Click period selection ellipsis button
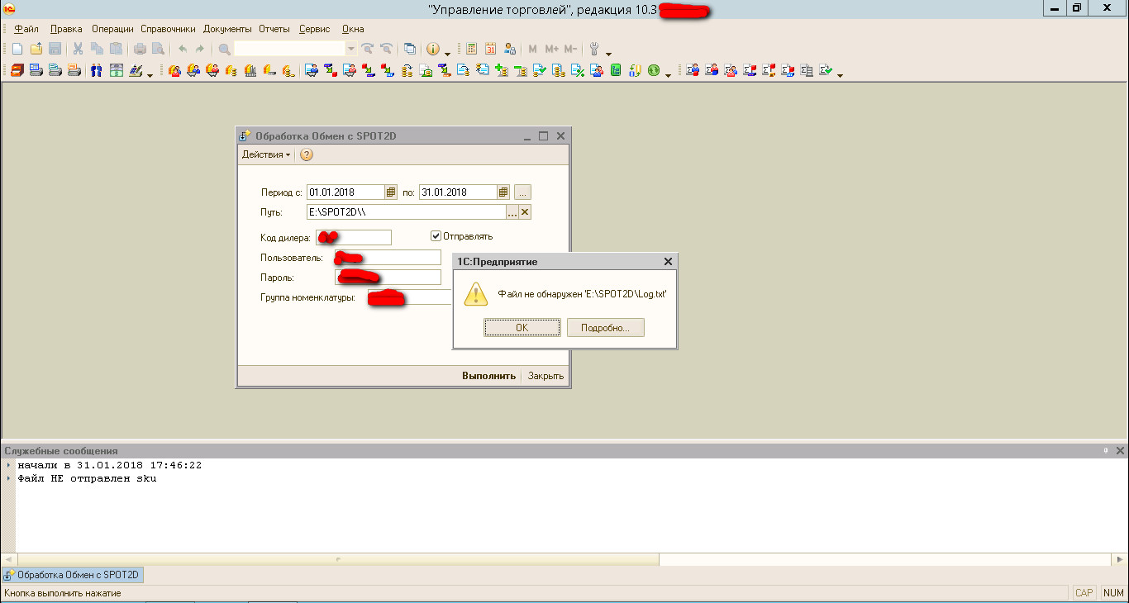The image size is (1129, 603). (522, 192)
